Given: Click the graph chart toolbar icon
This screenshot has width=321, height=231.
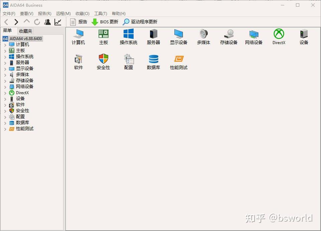Looking at the screenshot, I should coord(58,22).
